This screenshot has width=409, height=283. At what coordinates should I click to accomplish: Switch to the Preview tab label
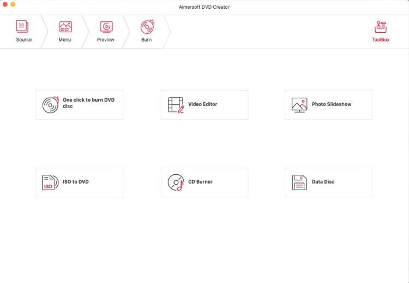click(x=106, y=40)
